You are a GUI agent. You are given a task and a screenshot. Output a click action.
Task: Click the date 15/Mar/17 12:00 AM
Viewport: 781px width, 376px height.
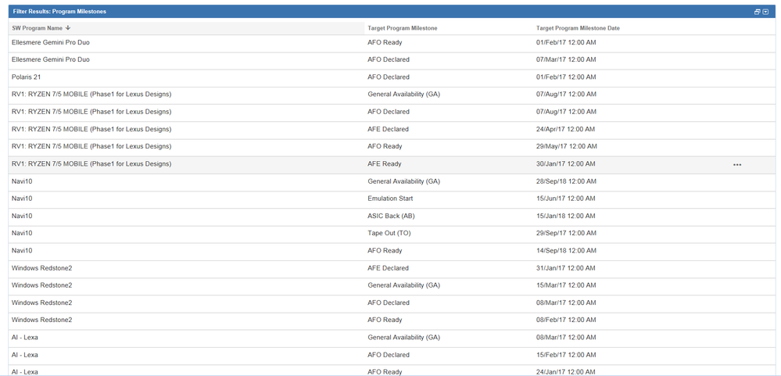tap(566, 285)
